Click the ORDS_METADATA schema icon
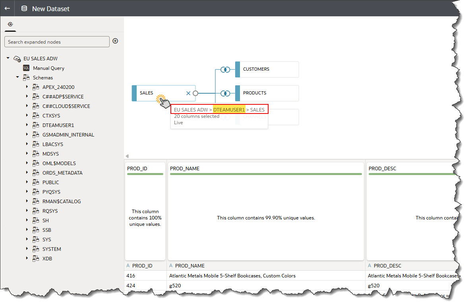The height and width of the screenshot is (306, 470). [x=36, y=173]
